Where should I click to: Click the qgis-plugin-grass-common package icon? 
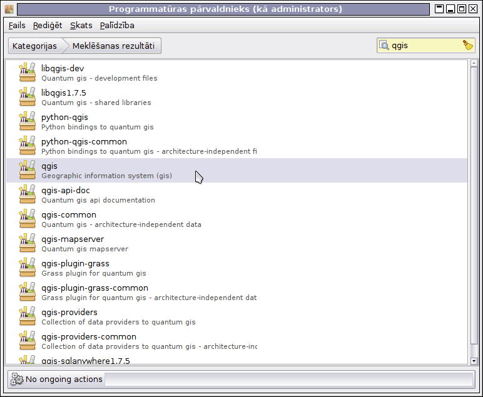[x=27, y=292]
